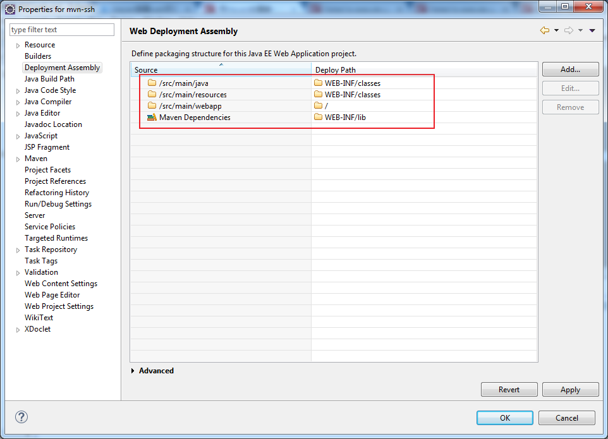Select Deployment Assembly in the tree
The height and width of the screenshot is (439, 608).
pos(62,68)
